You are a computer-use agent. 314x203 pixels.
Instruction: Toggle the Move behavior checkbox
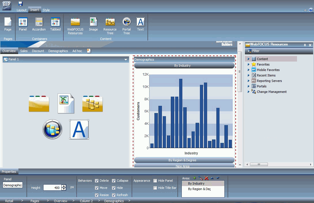click(x=97, y=188)
